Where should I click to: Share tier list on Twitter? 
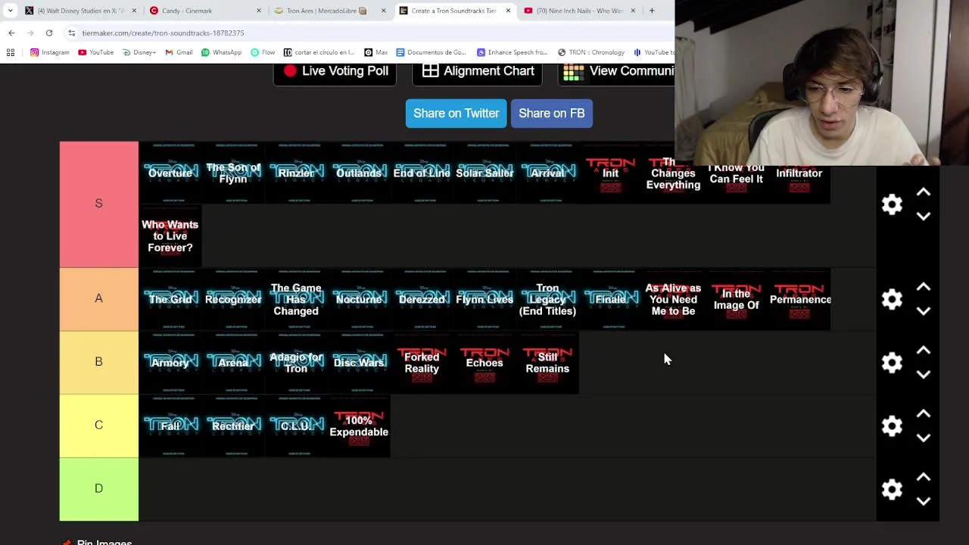456,114
